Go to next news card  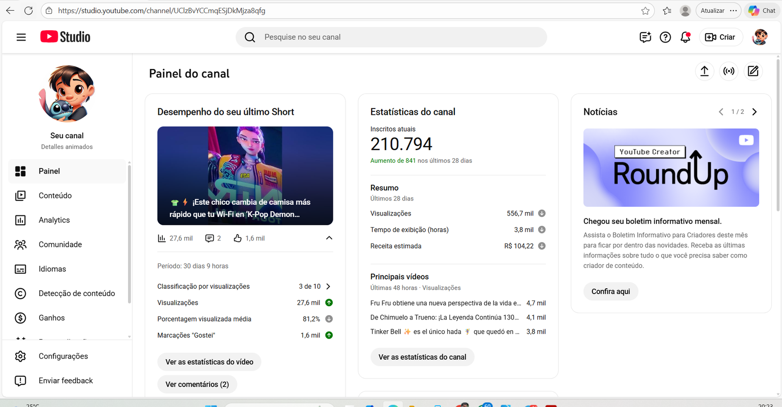tap(754, 112)
